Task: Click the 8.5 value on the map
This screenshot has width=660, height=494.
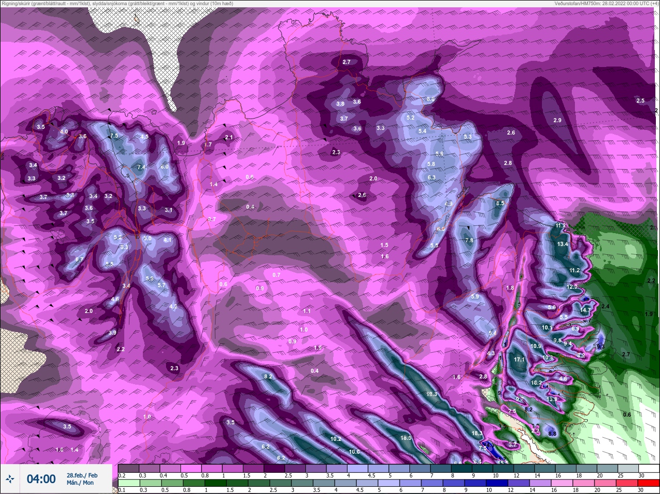Action: [x=500, y=203]
